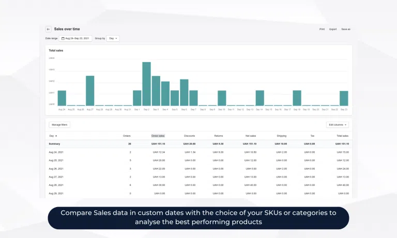The image size is (397, 238).
Task: Open Manage filters
Action: tap(59, 124)
